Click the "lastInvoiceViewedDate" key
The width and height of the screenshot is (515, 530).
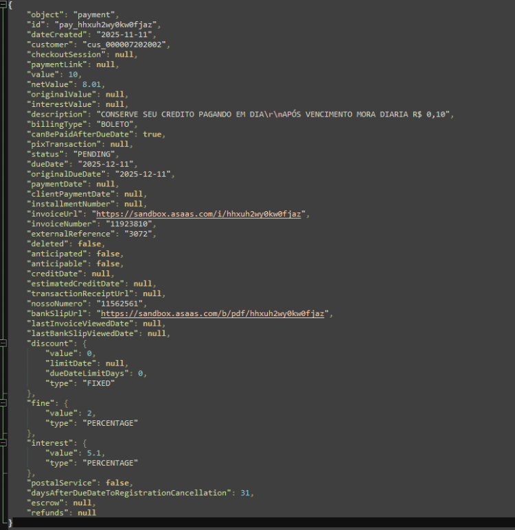[x=80, y=324]
